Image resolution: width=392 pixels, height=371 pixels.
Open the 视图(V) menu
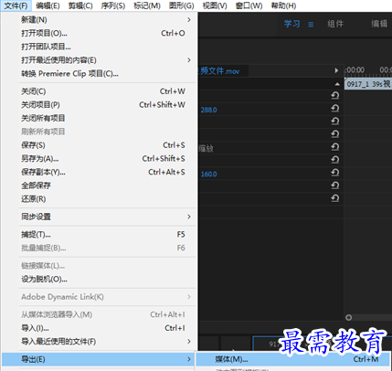coord(215,5)
